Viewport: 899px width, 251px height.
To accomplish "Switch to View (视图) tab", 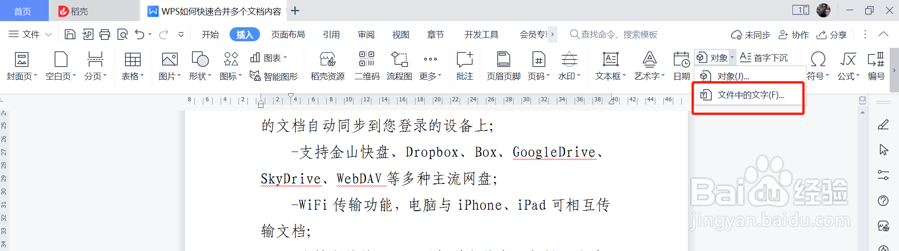I will (x=401, y=35).
